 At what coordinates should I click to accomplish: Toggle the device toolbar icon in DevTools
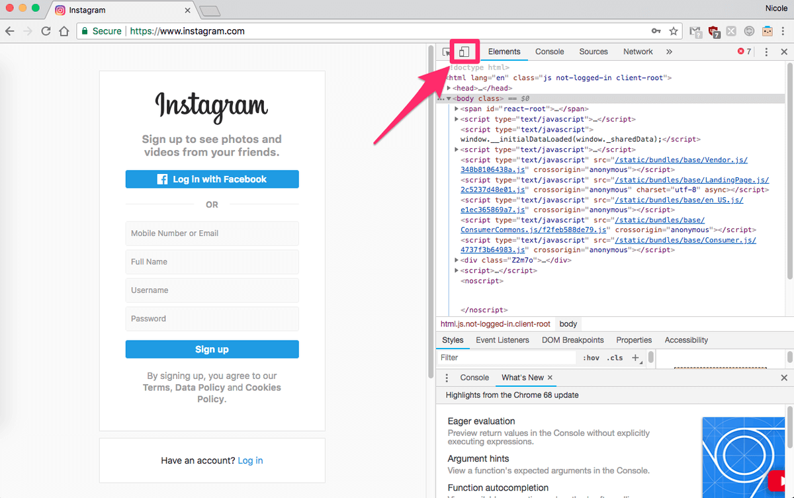[464, 52]
